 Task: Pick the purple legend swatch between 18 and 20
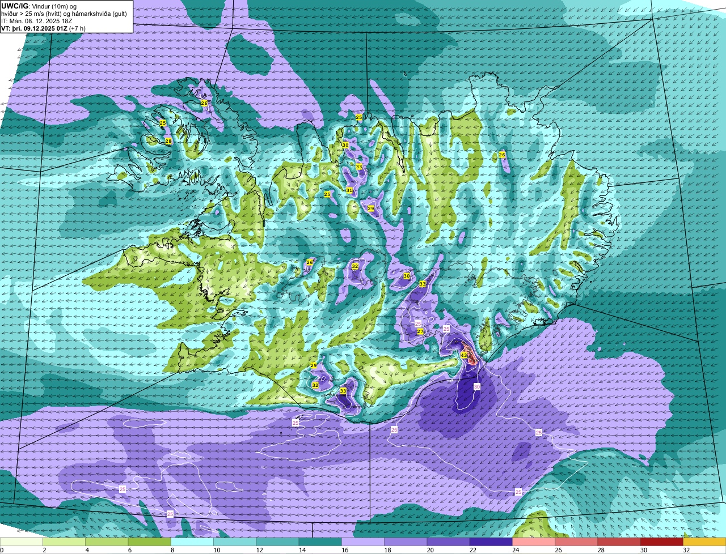click(x=406, y=542)
